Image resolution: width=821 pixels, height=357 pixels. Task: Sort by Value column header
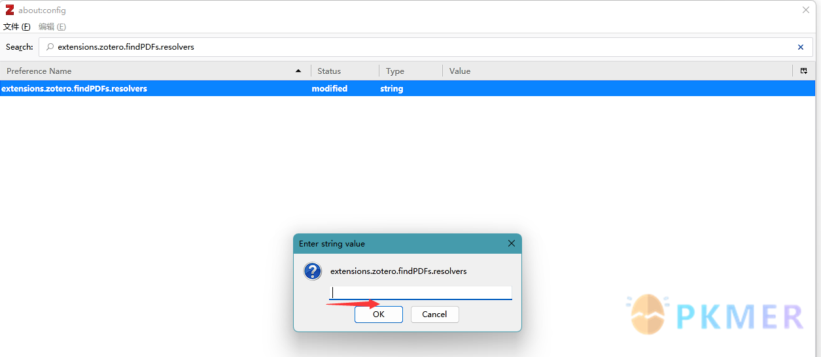pyautogui.click(x=618, y=71)
